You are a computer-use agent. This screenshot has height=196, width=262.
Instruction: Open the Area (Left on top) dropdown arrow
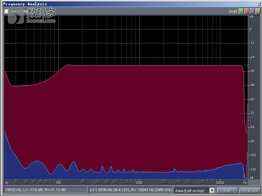click(x=212, y=190)
